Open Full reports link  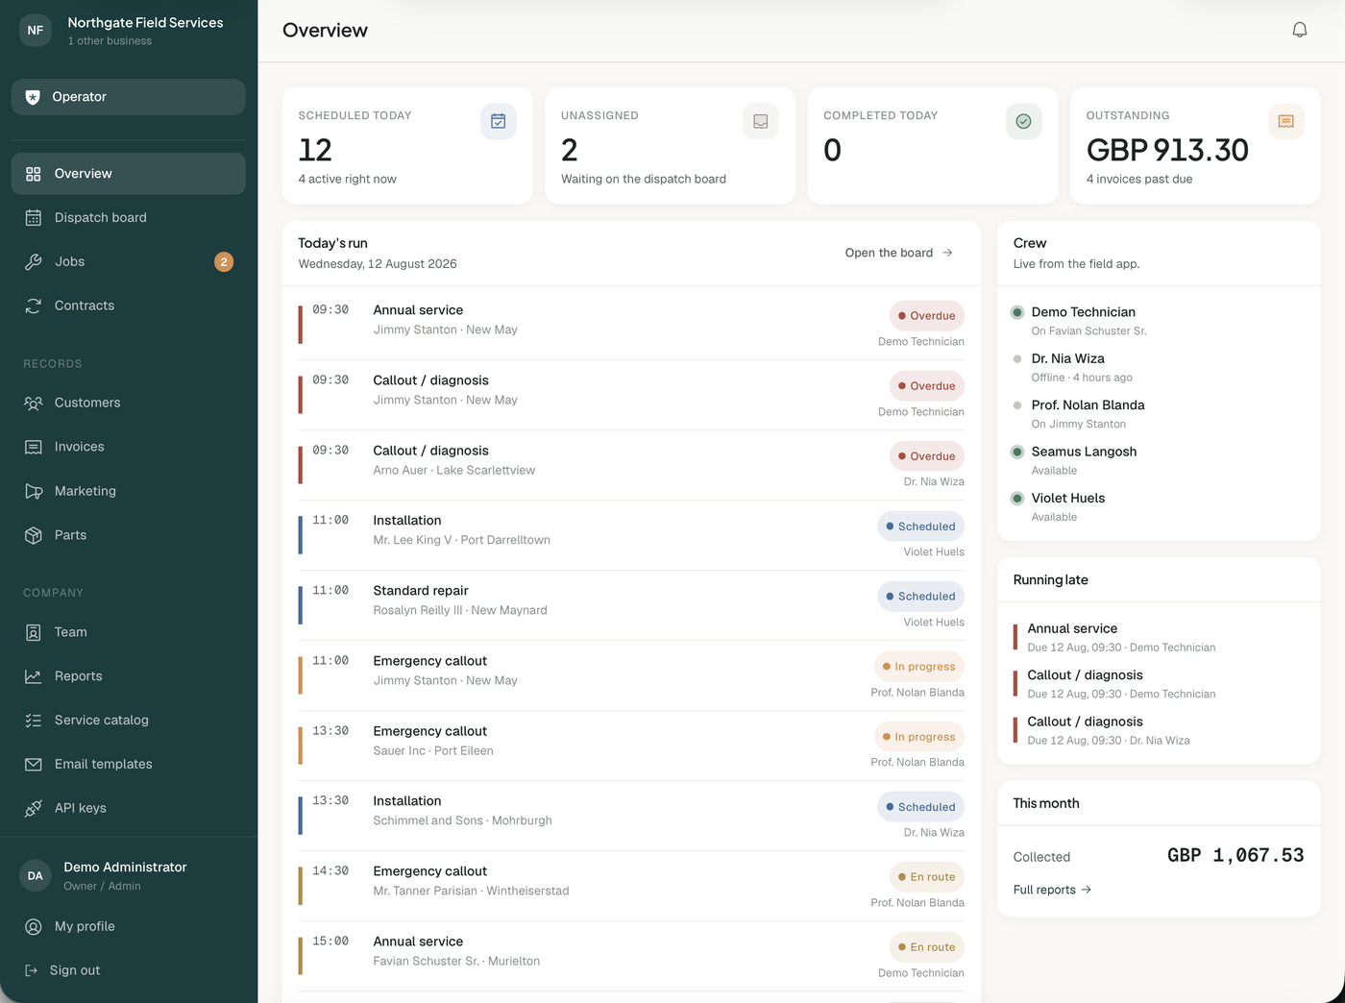[x=1052, y=890]
